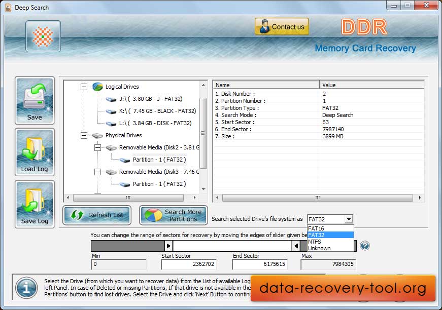Image resolution: width=442 pixels, height=310 pixels.
Task: Click the Refresh List button
Action: point(97,215)
